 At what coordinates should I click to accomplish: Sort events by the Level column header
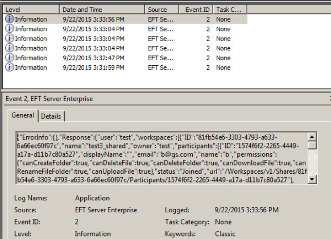(31, 9)
